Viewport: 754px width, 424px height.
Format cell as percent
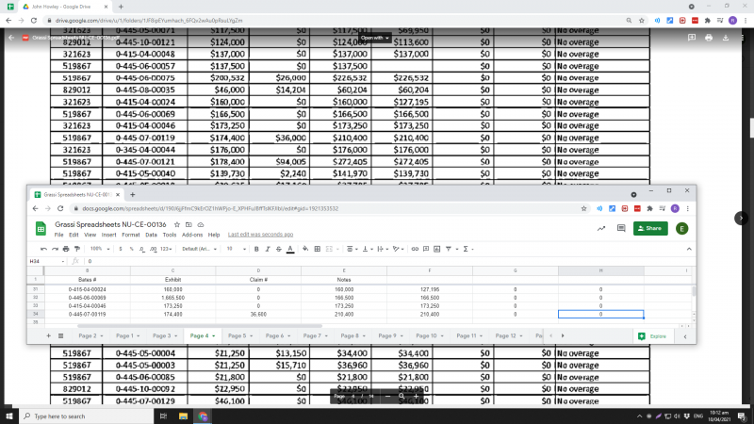131,249
